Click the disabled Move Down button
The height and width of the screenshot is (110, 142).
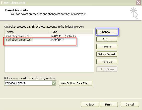[x=107, y=69]
